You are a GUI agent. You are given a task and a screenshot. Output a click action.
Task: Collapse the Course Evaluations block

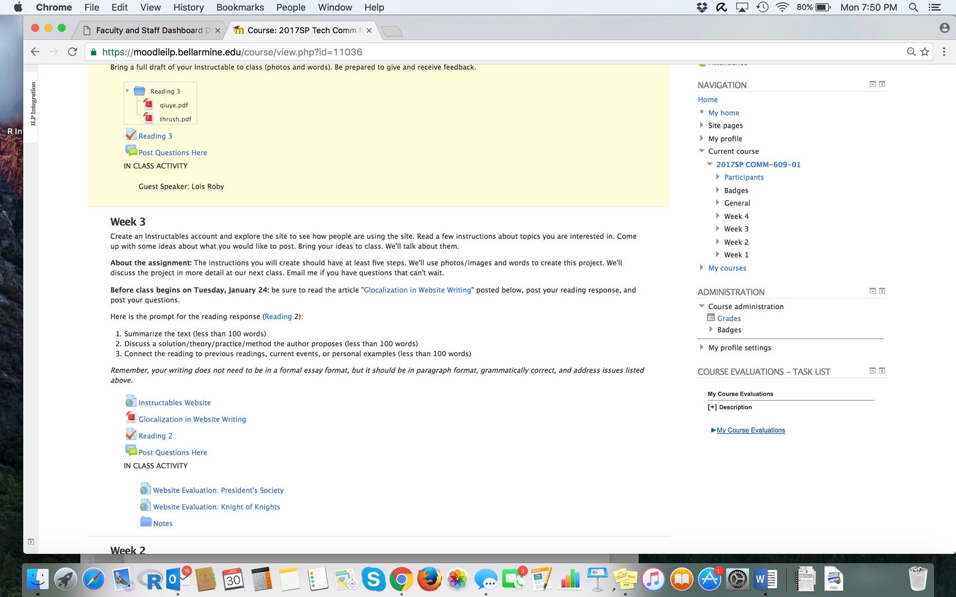tap(872, 370)
